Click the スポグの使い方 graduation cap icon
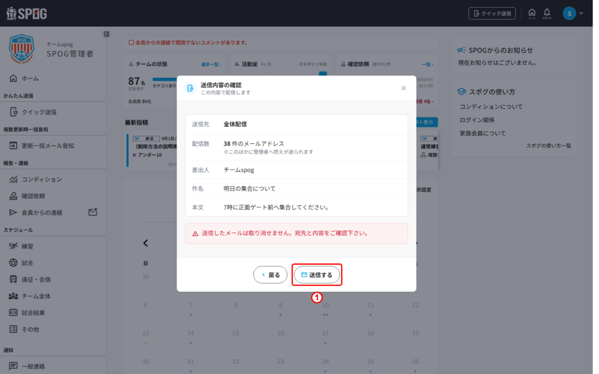The width and height of the screenshot is (599, 374). point(462,92)
